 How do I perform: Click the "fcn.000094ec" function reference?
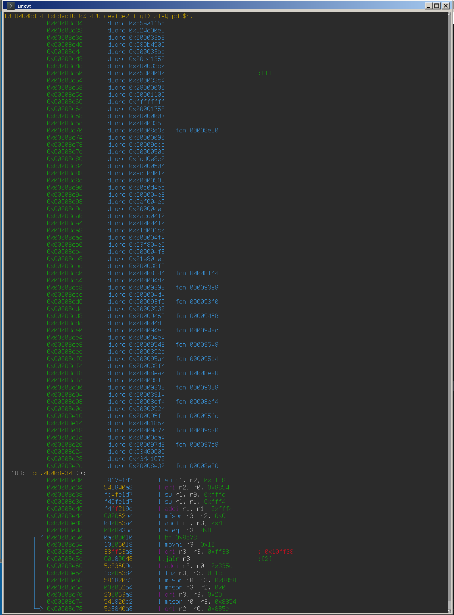click(197, 330)
